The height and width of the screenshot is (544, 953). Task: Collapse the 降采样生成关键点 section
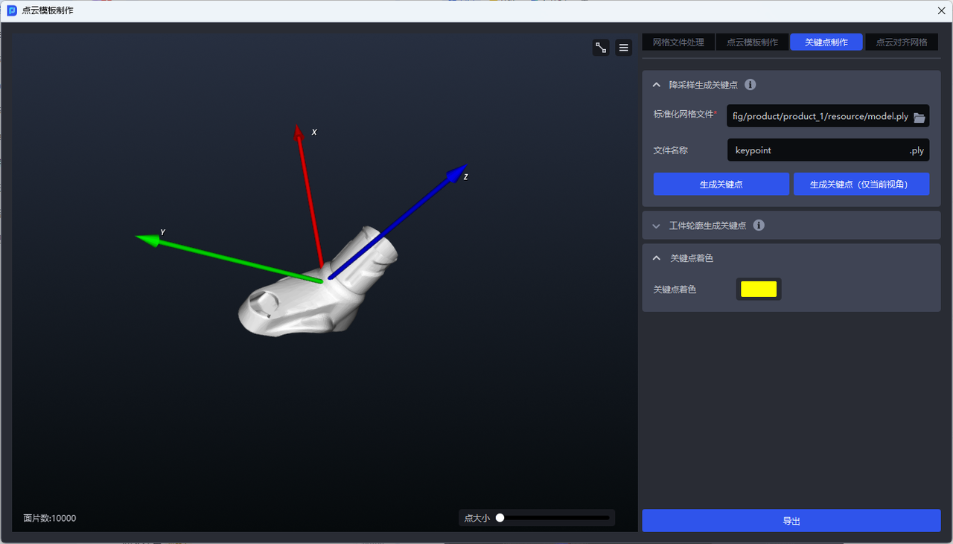tap(656, 85)
